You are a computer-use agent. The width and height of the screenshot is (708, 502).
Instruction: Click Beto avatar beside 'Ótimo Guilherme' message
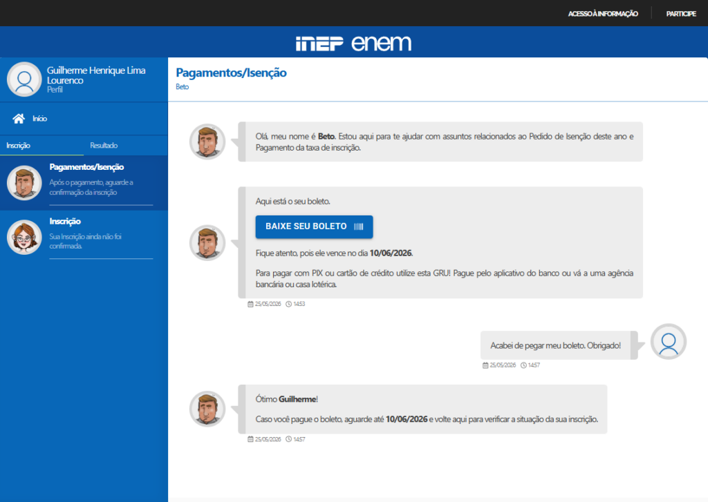coord(207,409)
